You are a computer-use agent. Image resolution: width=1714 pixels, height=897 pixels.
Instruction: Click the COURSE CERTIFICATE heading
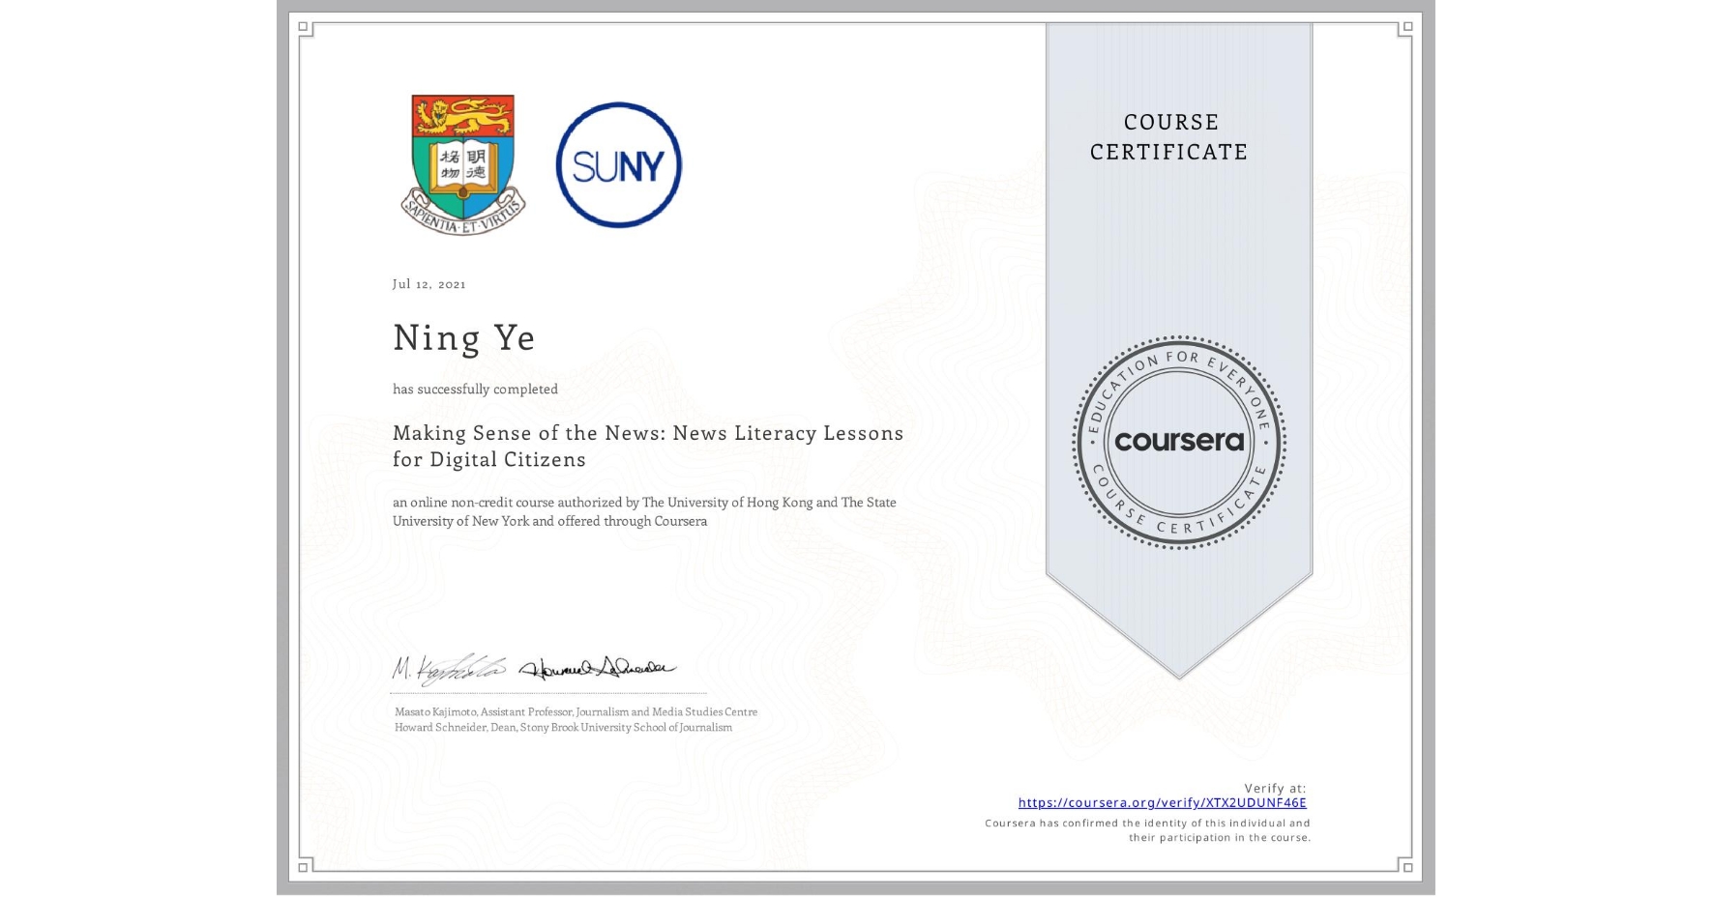click(x=1168, y=137)
